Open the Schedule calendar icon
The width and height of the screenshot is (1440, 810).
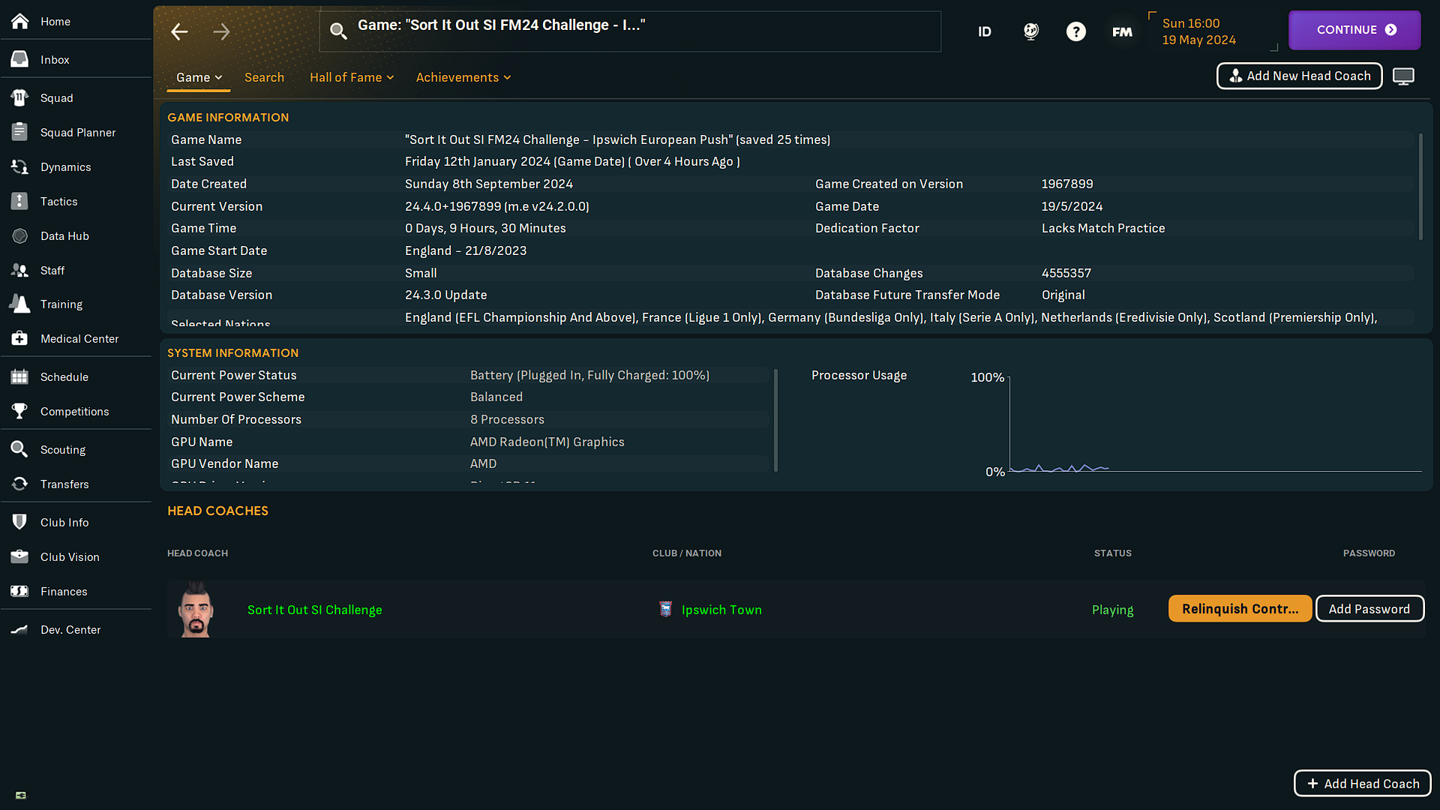(20, 376)
